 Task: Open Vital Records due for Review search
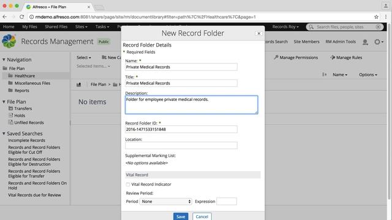point(34,195)
